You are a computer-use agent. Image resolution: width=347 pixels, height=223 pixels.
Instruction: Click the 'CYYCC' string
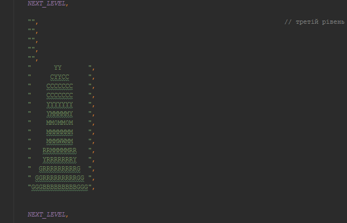59,77
